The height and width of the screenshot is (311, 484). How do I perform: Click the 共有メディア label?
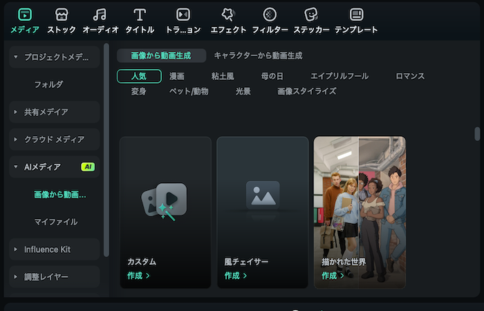[x=46, y=112]
